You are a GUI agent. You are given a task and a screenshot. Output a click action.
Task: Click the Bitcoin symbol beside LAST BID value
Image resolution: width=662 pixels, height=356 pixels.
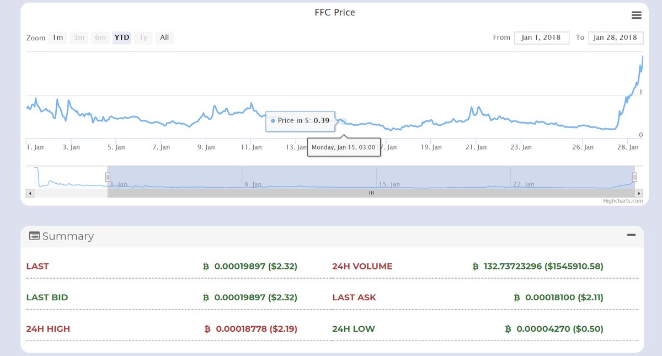pos(206,297)
